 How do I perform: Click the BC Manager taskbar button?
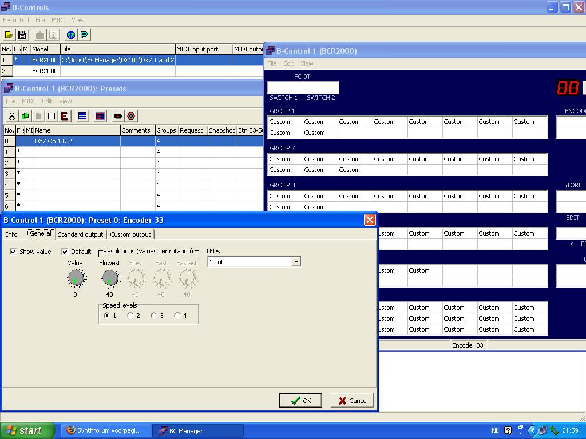(x=197, y=430)
